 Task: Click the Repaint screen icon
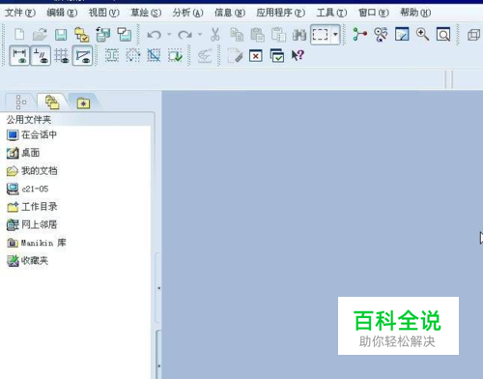pos(381,35)
